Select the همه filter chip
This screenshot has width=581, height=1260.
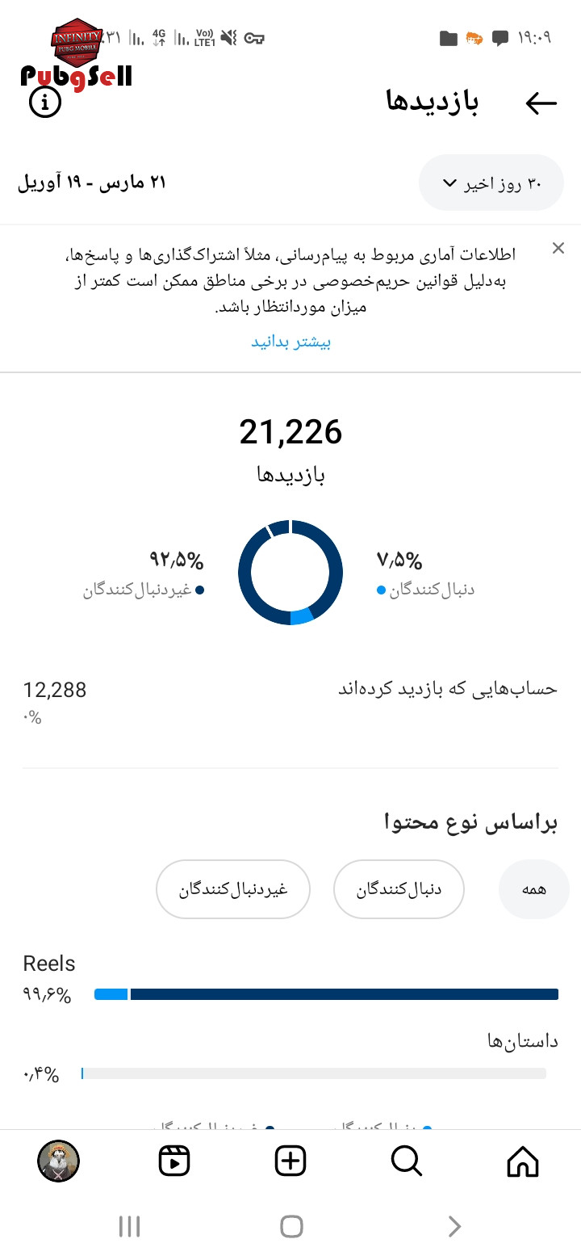click(534, 889)
